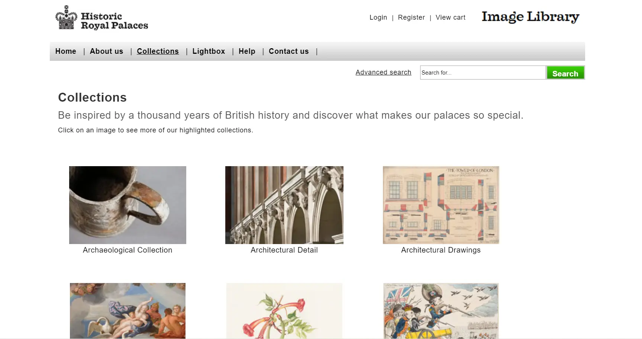Click into the Search for input field
Screen dimensions: 642x339
483,73
